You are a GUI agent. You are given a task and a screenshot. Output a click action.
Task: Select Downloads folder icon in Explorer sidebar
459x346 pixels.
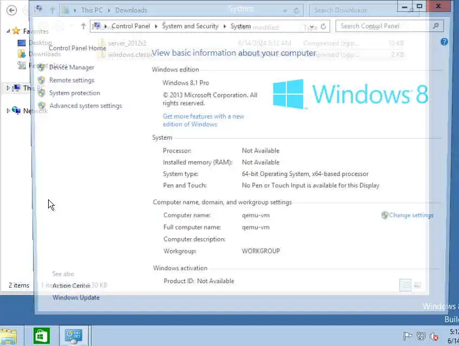(21, 54)
